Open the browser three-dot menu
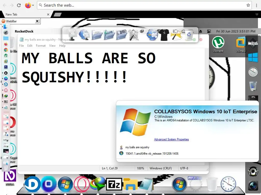 256,5
